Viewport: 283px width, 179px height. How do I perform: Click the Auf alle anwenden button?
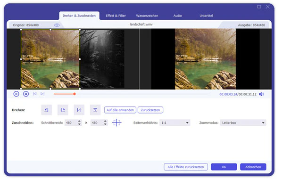[120, 110]
